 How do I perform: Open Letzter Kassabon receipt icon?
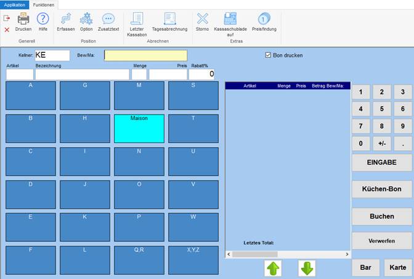coord(137,20)
